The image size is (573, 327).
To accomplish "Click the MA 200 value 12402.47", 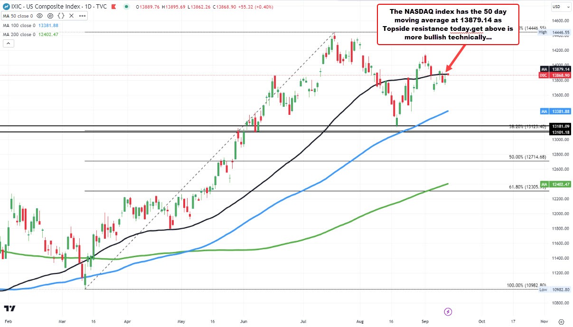I will (x=48, y=34).
